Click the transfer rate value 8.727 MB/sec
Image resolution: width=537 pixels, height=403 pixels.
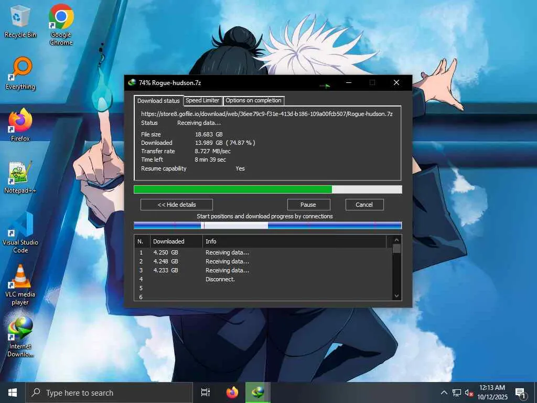click(213, 151)
